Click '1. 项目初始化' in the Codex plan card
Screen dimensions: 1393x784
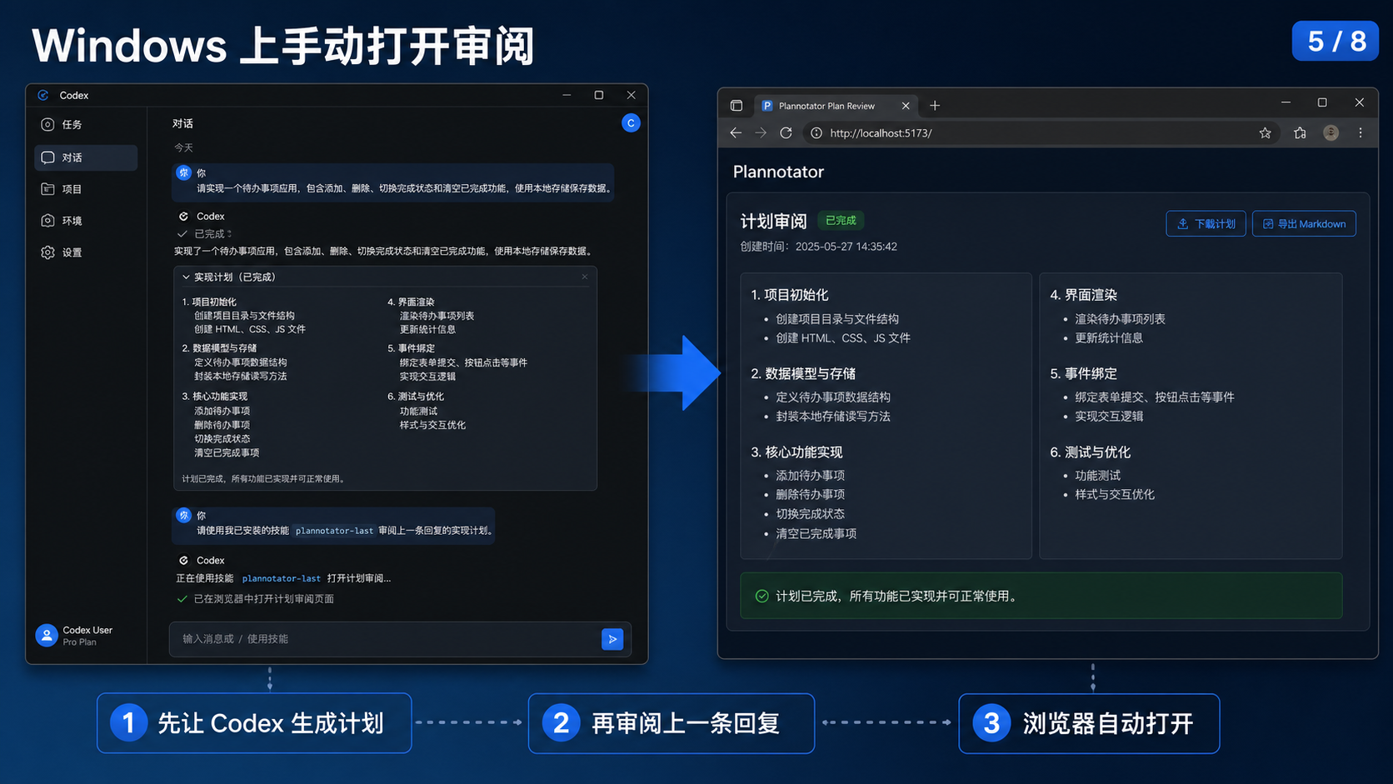tap(209, 302)
